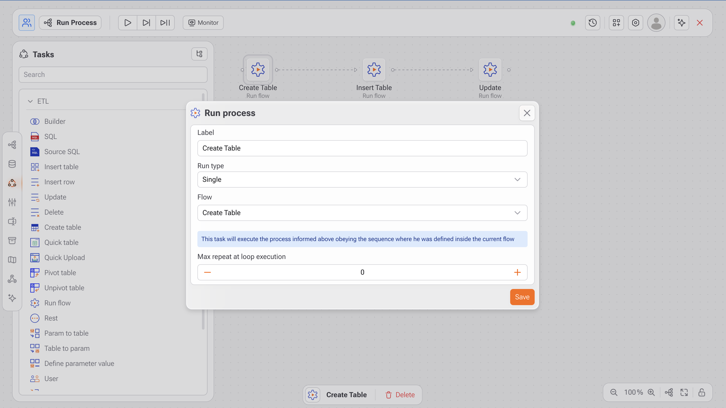This screenshot has height=408, width=726.
Task: Toggle the canvas lock icon at bottom right
Action: [x=702, y=392]
